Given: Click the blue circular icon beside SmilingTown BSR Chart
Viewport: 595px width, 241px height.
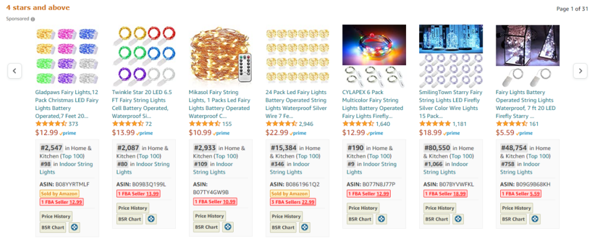Looking at the screenshot, I should [458, 219].
